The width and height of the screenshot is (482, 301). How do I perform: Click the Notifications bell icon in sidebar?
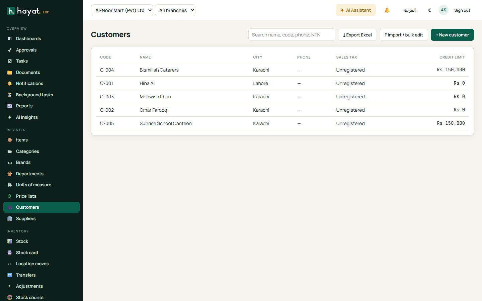click(10, 84)
